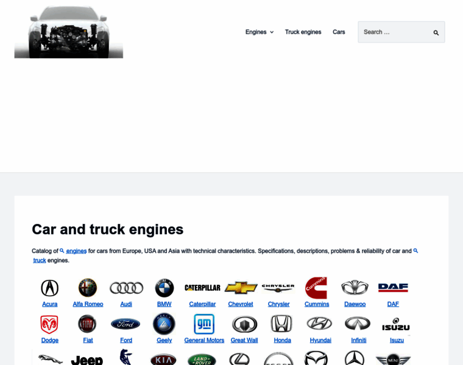Select the Mini winged logo
Image resolution: width=463 pixels, height=365 pixels.
(x=393, y=360)
